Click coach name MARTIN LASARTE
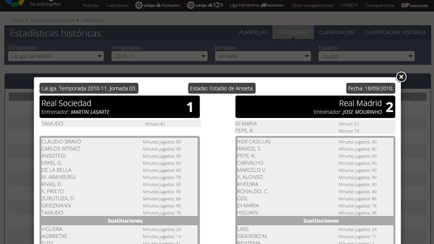 90,112
